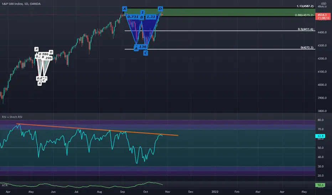Click the white A point label
Image resolution: width=332 pixels, height=195 pixels.
[x=40, y=83]
